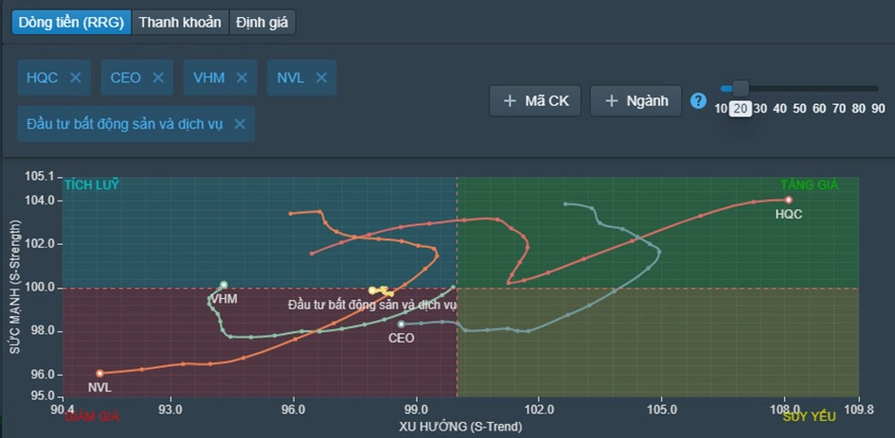This screenshot has height=438, width=895.
Task: Click the Mã CK add button
Action: coord(535,101)
